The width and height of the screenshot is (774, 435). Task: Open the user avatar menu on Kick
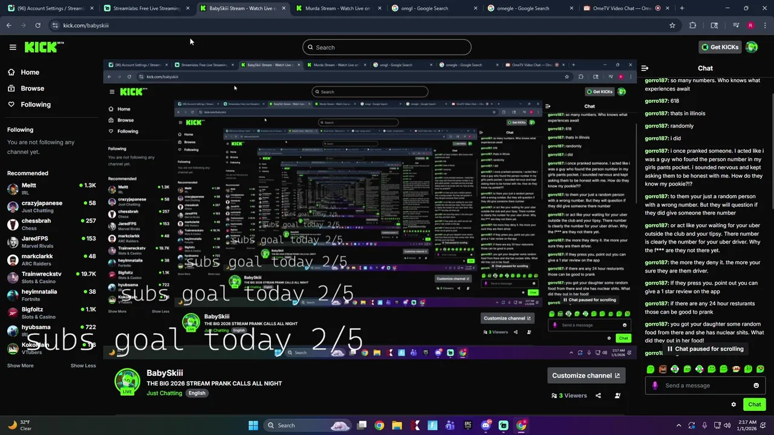[752, 47]
